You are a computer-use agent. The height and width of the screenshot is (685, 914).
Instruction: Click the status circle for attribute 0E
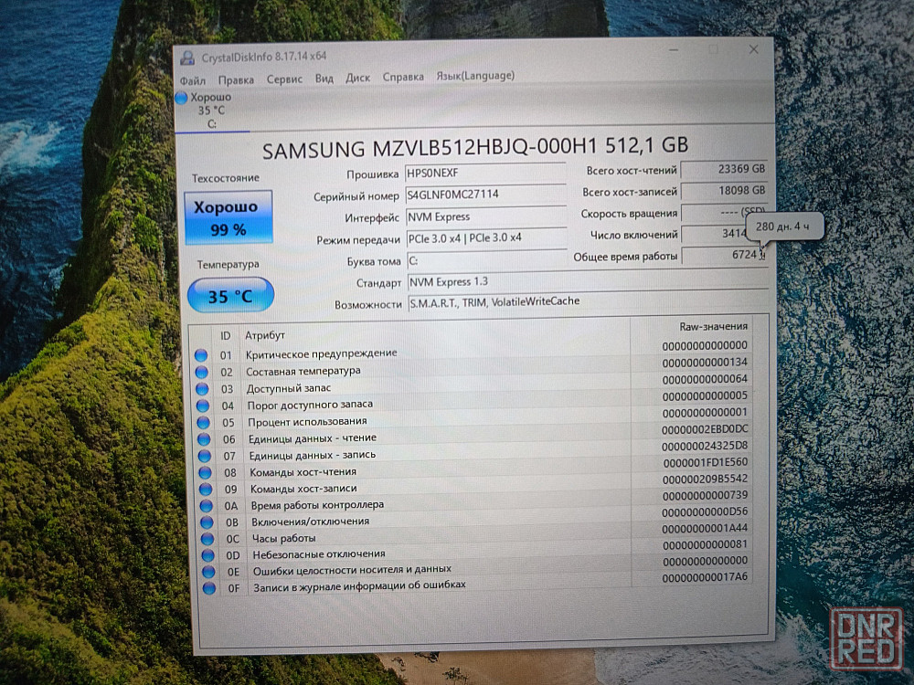tap(208, 572)
